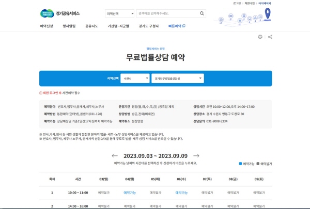Click the gray 예약불가 legend swatch
The width and height of the screenshot is (310, 209).
[x=258, y=164]
